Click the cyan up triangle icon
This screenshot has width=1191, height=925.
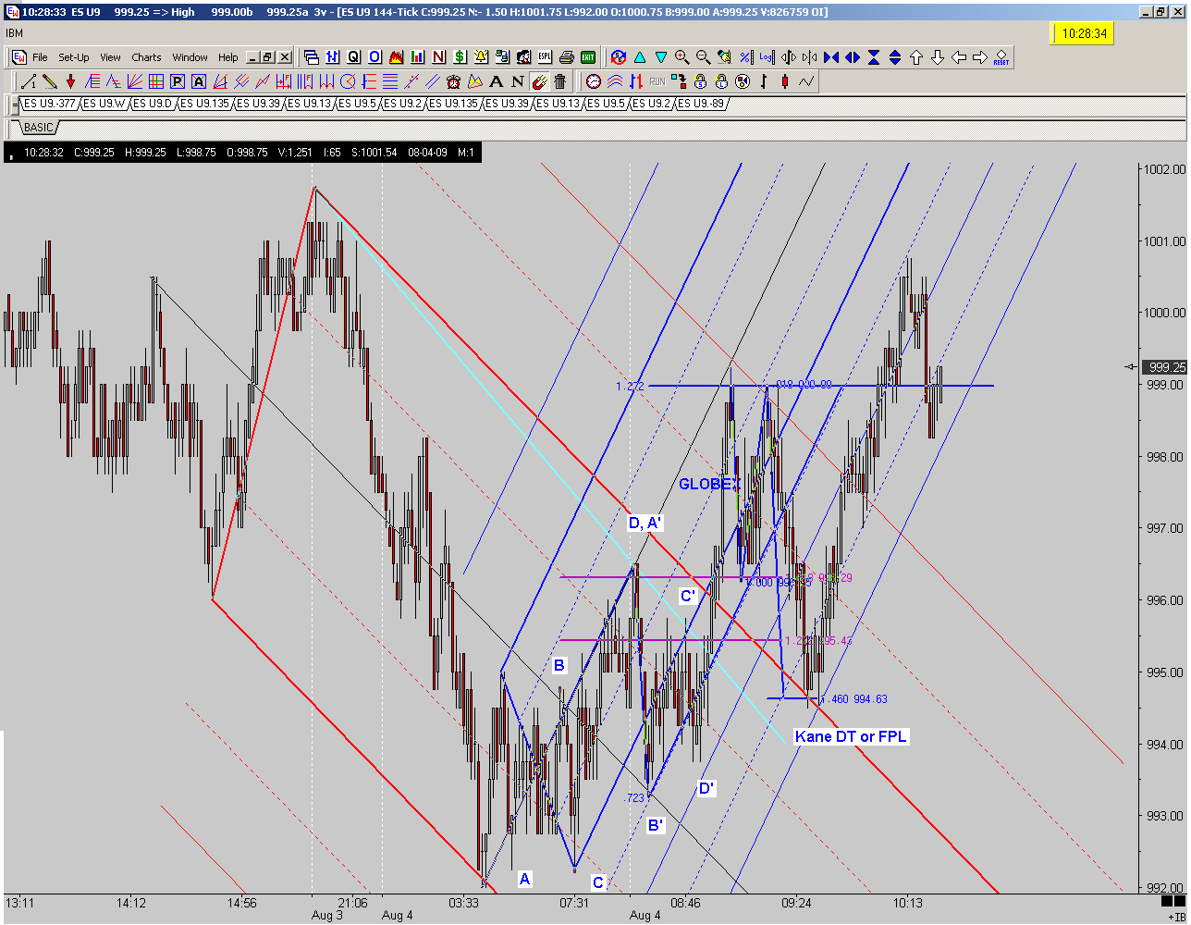639,57
